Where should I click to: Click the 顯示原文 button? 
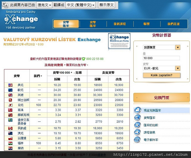pos(107,5)
